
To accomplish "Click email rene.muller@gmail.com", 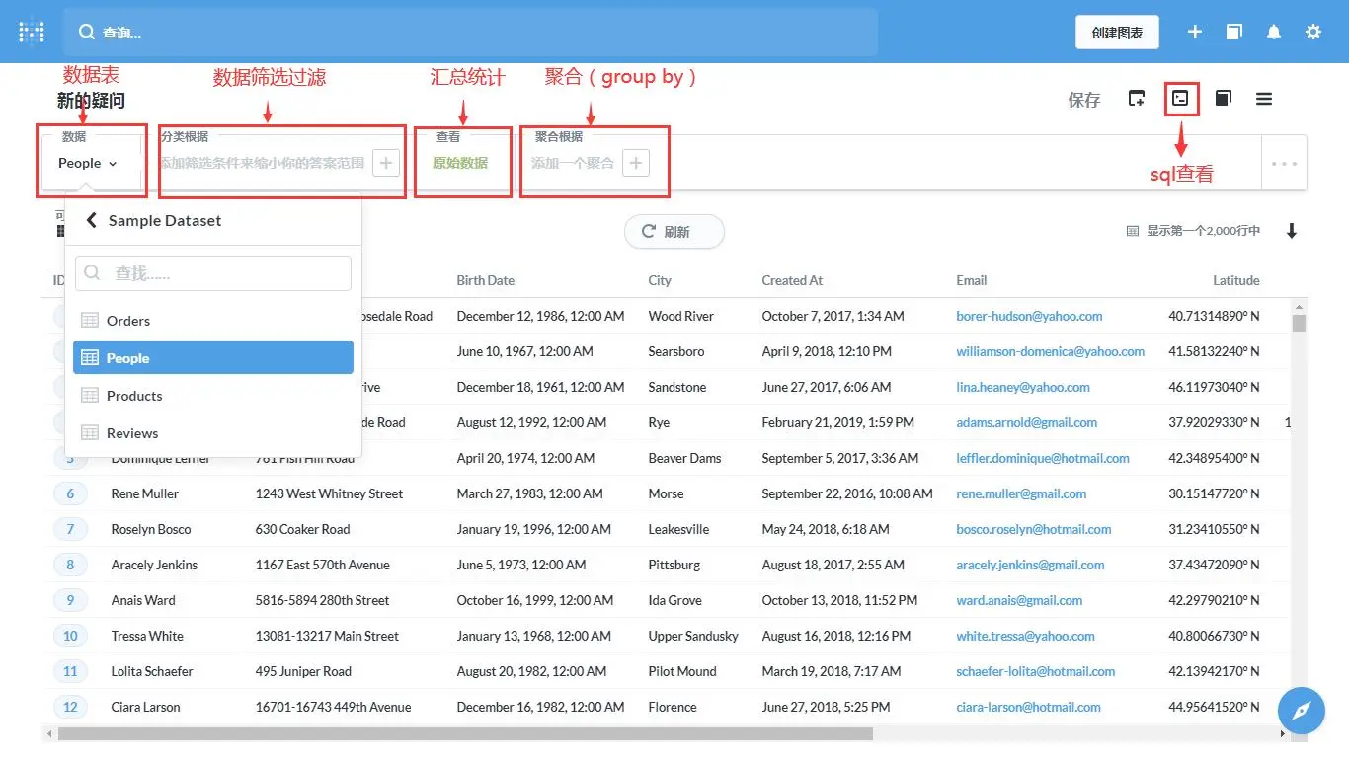I will click(x=1021, y=493).
